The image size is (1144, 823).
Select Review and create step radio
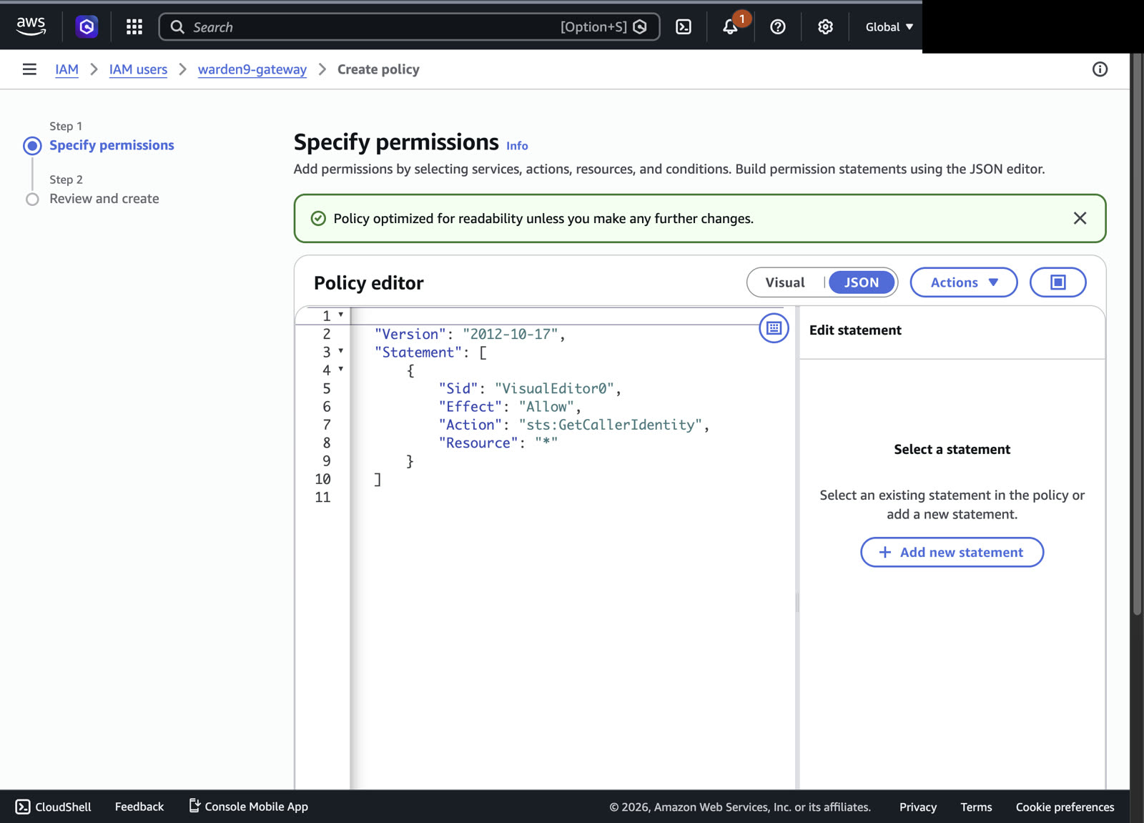(32, 199)
